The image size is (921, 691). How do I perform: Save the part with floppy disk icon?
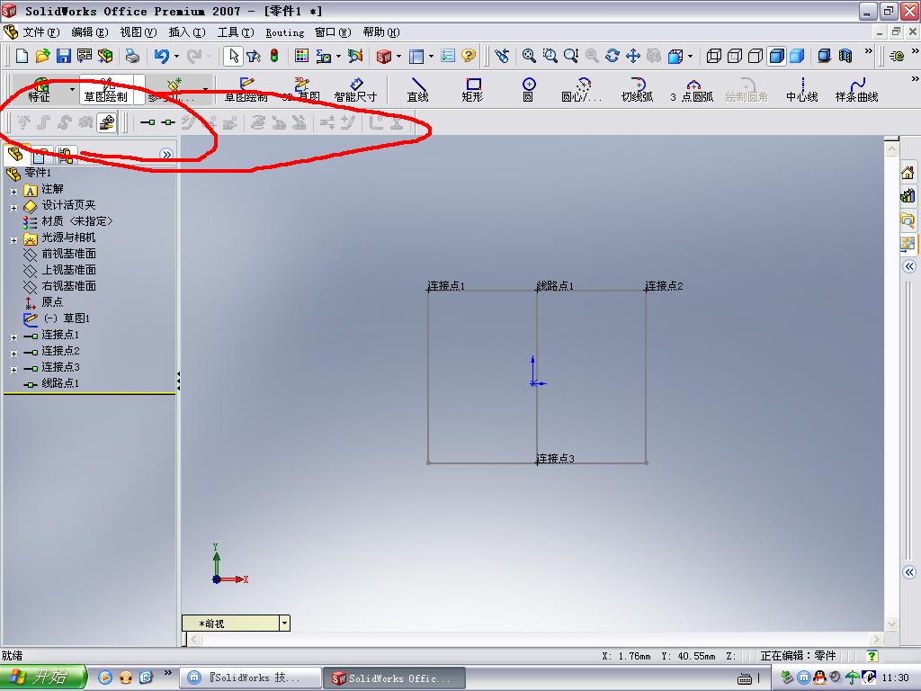[64, 56]
